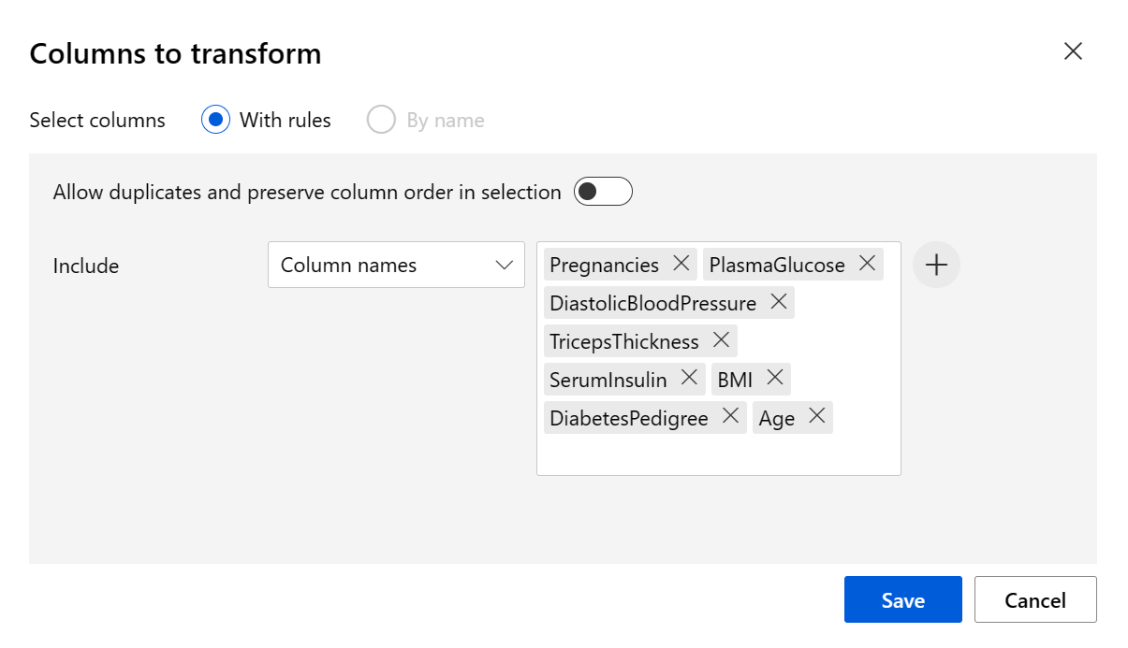Add a new rule with plus icon
Viewport: 1128px width, 648px height.
point(936,266)
